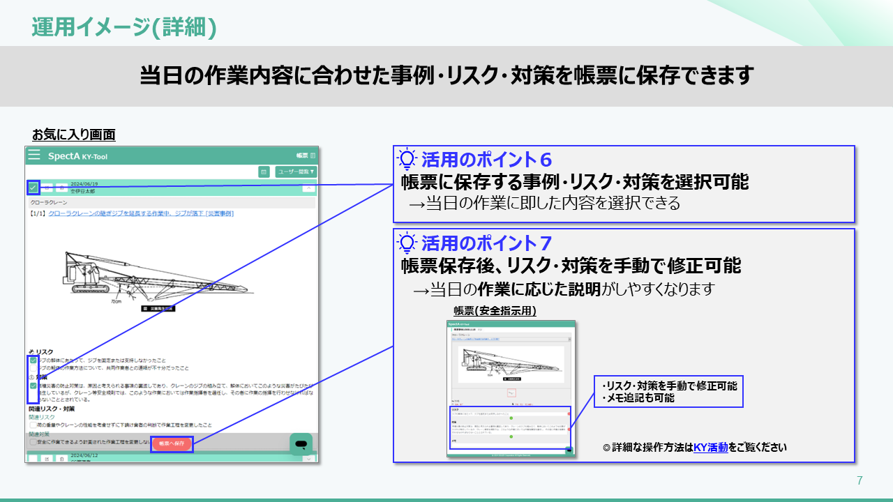Screen dimensions: 893x502
Task: Click the green add button under リスク field
Action: click(511, 418)
